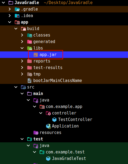Click the .gradle folder elephant icon
The image size is (128, 164).
(x=17, y=9)
